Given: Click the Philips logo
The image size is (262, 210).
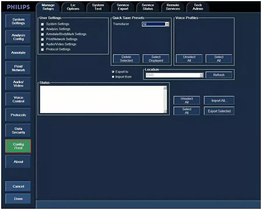Looking at the screenshot, I should 18,7.
